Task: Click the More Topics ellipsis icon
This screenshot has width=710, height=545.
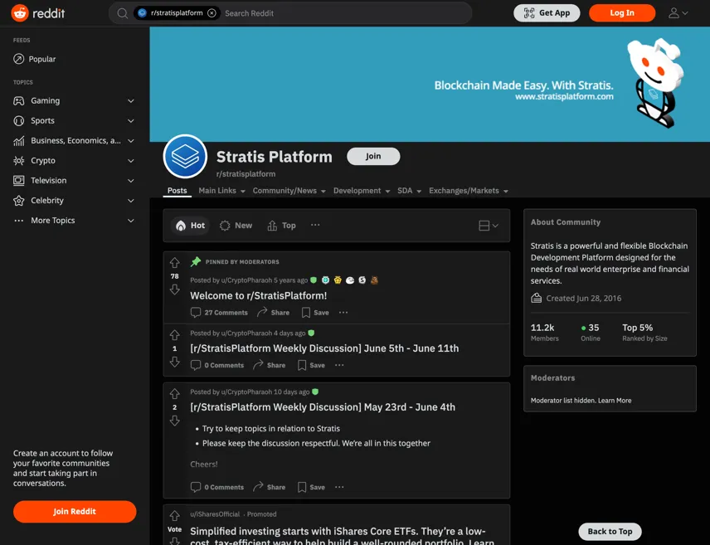Action: point(18,220)
